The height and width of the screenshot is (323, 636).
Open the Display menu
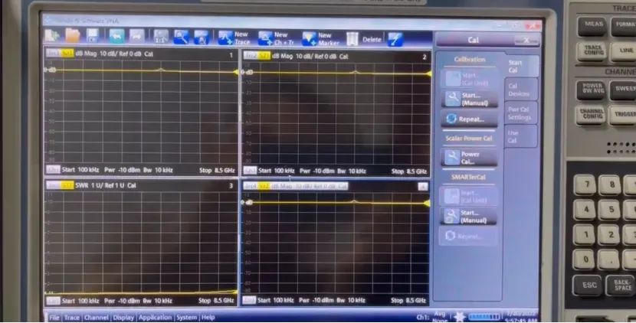(x=123, y=318)
